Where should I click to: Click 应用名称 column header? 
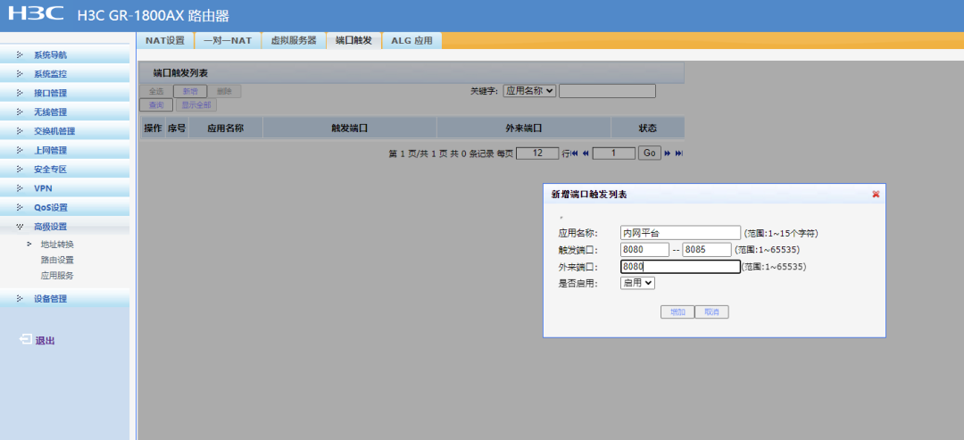(x=226, y=128)
